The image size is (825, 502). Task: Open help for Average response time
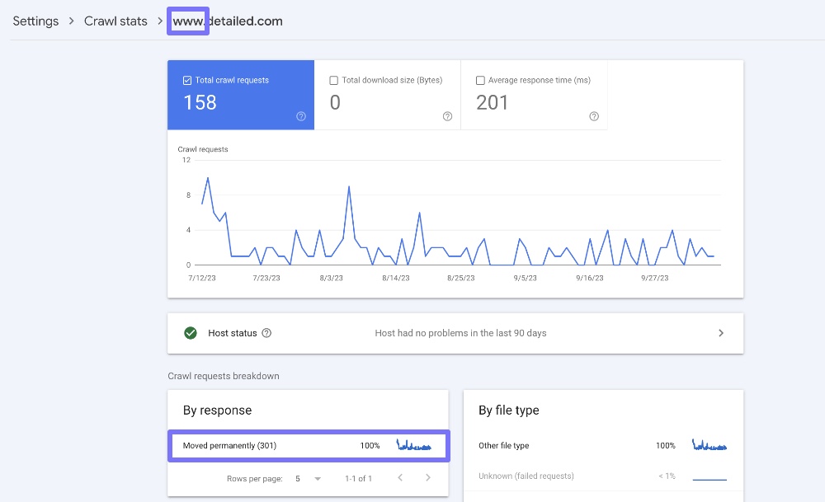point(594,116)
